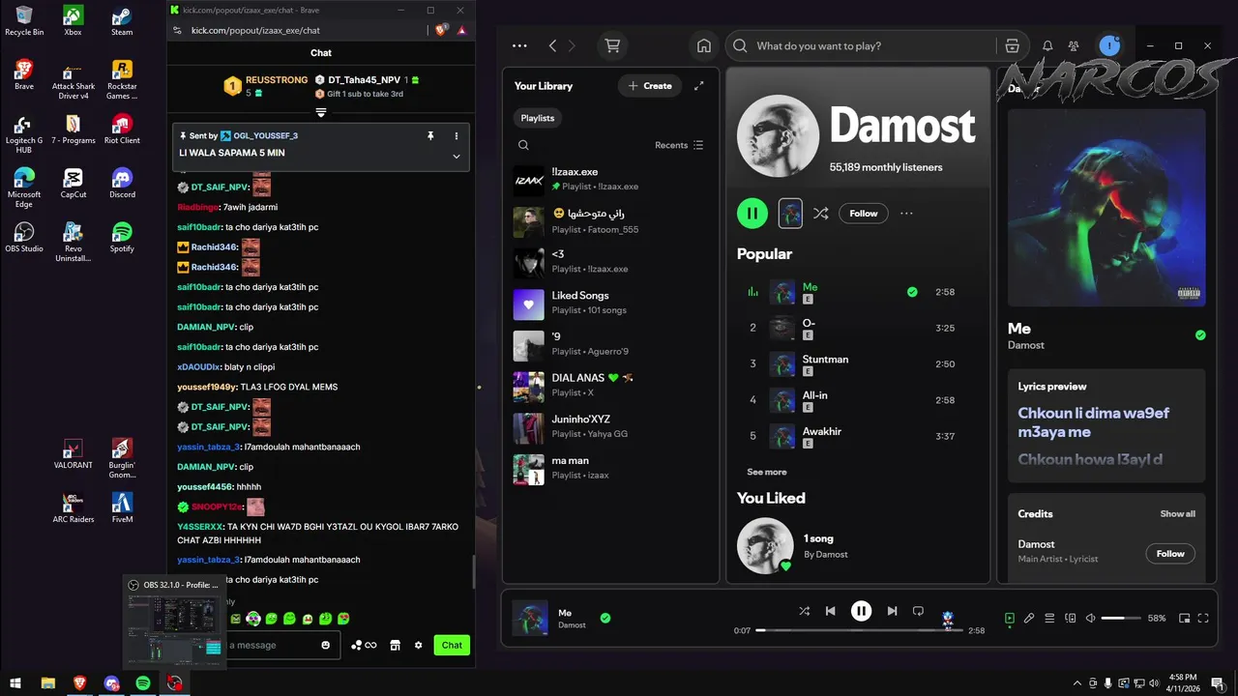Viewport: 1238px width, 696px height.
Task: Play the track Stuntman
Action: click(x=856, y=363)
